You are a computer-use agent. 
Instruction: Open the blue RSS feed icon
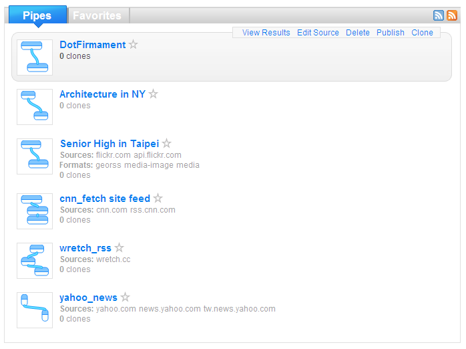pos(439,15)
